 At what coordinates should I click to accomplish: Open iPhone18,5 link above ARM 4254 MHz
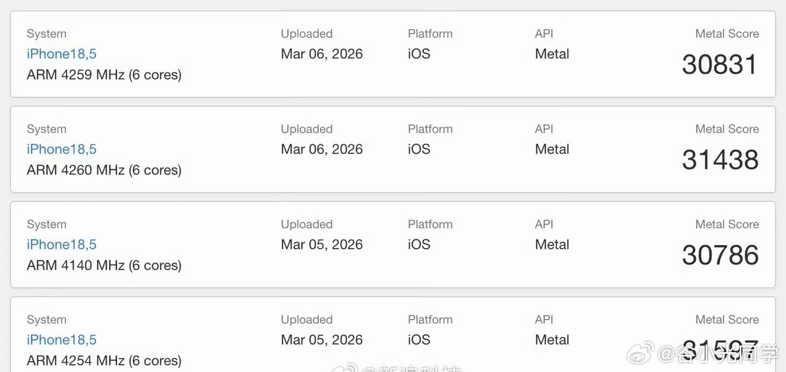click(x=62, y=340)
